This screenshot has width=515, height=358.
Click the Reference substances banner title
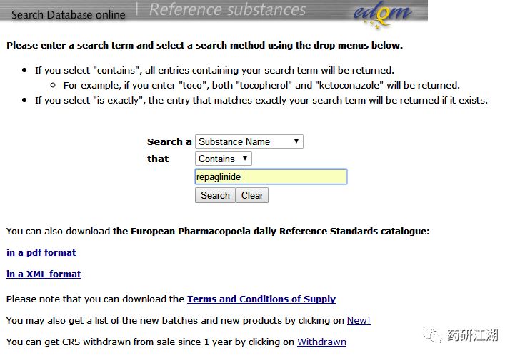click(x=227, y=9)
